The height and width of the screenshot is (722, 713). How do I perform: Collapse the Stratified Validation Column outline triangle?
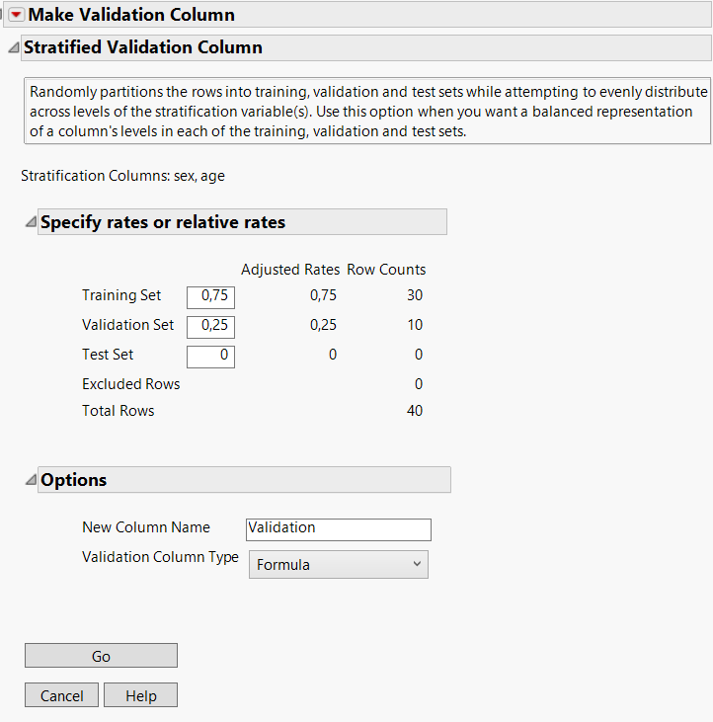click(x=13, y=47)
